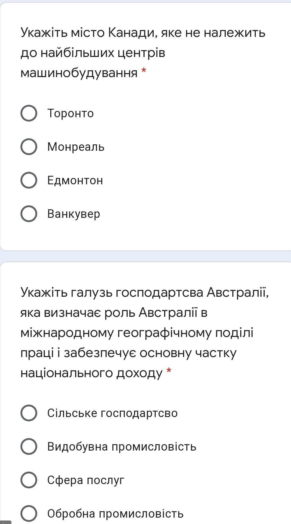Click the Сільське господартсво label text

pos(112,413)
